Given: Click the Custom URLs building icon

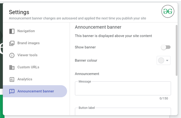Looking at the screenshot, I should (x=12, y=67).
